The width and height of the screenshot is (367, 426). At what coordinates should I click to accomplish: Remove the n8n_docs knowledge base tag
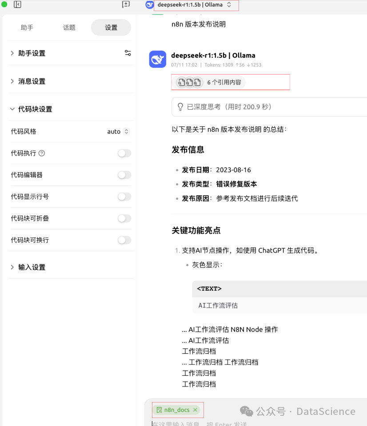pos(195,410)
